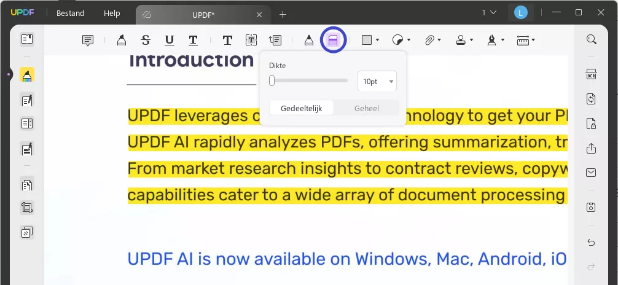Switch to the UPDF* document tab

[x=203, y=15]
